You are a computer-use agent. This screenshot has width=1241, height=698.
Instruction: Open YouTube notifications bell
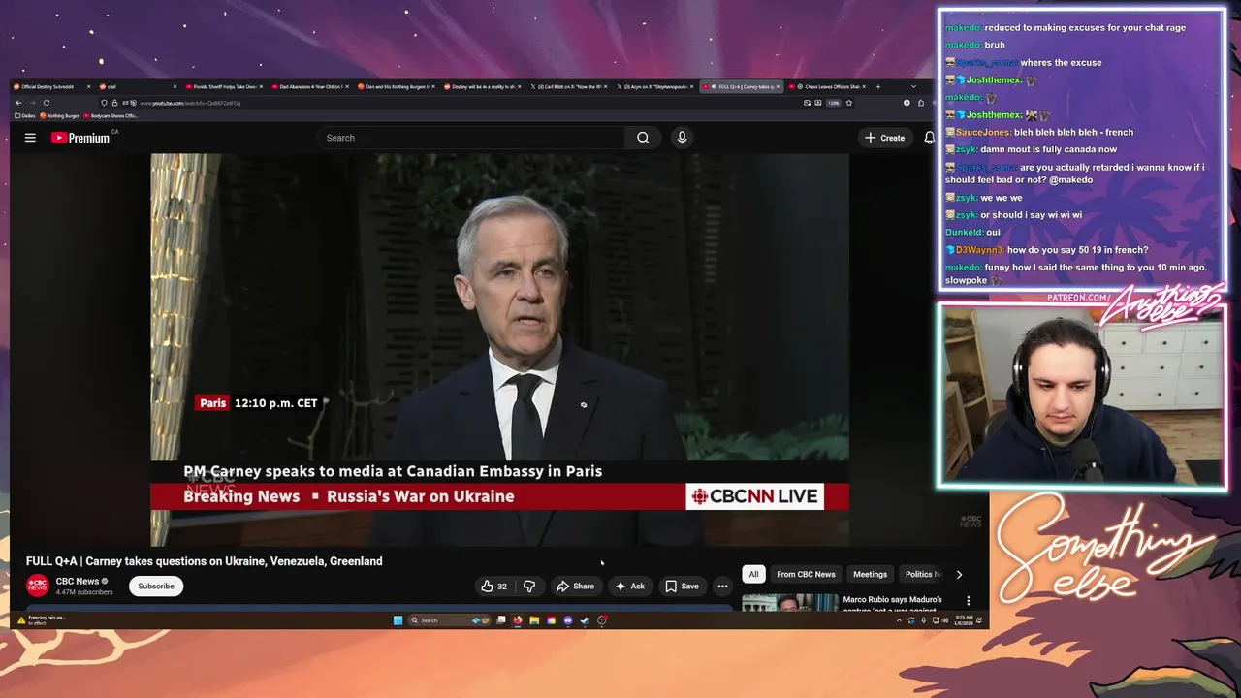[x=929, y=138]
